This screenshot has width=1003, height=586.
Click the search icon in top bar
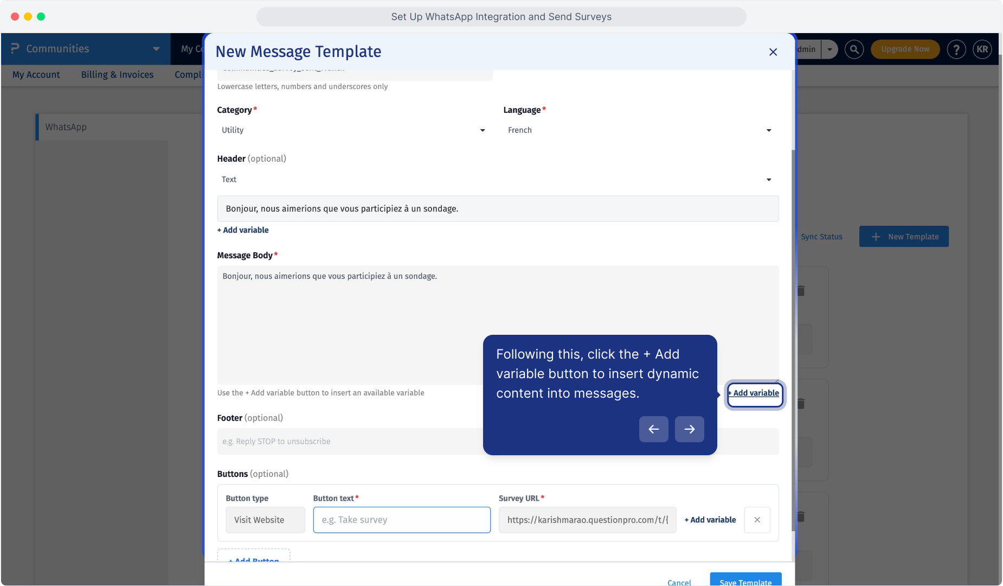[854, 49]
